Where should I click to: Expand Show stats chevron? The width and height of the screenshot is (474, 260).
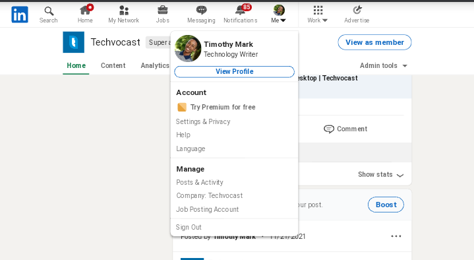pos(400,175)
